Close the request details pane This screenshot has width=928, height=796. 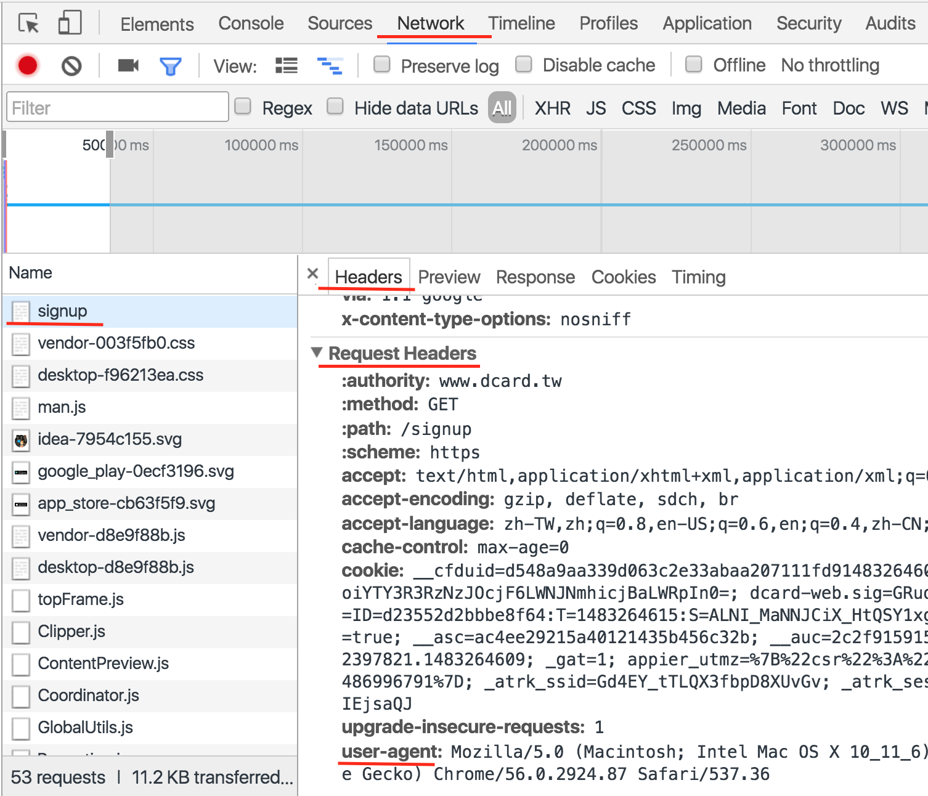pos(312,274)
